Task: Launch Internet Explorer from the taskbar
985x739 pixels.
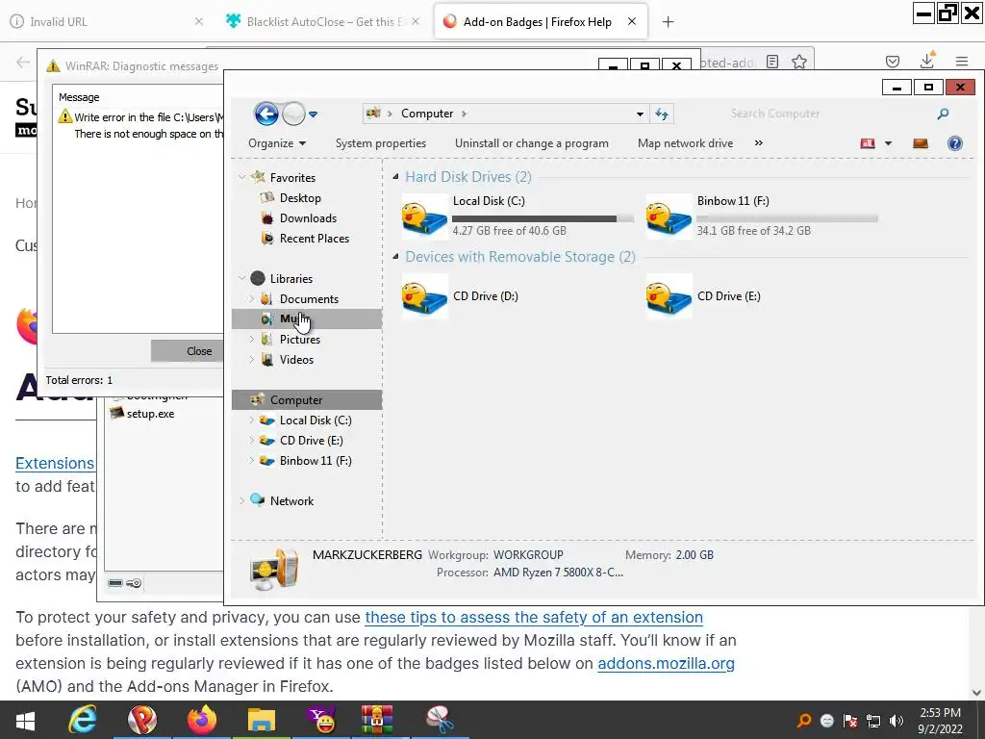Action: click(x=83, y=720)
